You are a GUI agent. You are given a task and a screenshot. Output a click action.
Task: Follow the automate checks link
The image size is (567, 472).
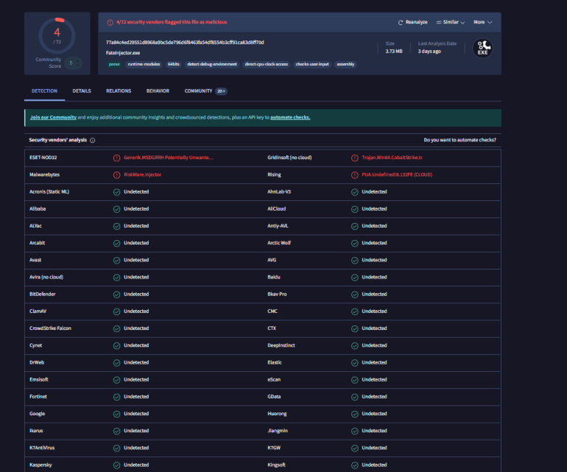point(290,118)
